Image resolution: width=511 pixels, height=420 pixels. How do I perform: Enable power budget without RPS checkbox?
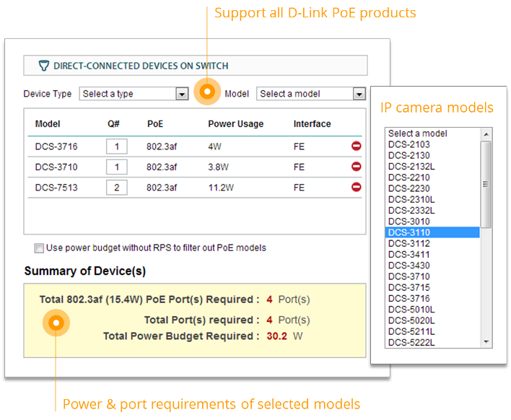(39, 248)
